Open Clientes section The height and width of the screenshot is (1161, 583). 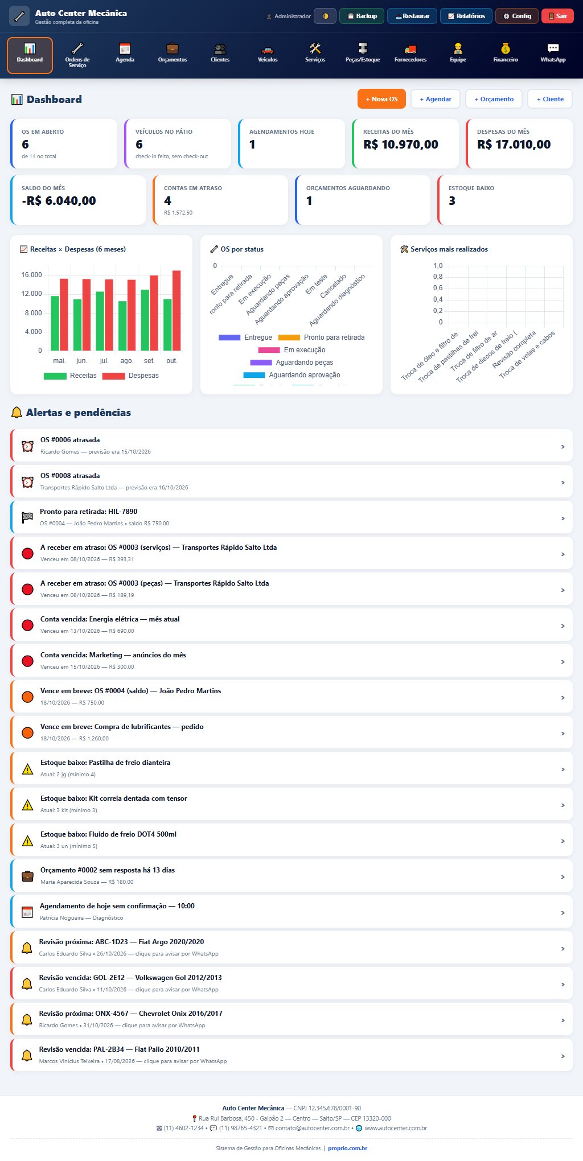pyautogui.click(x=220, y=55)
